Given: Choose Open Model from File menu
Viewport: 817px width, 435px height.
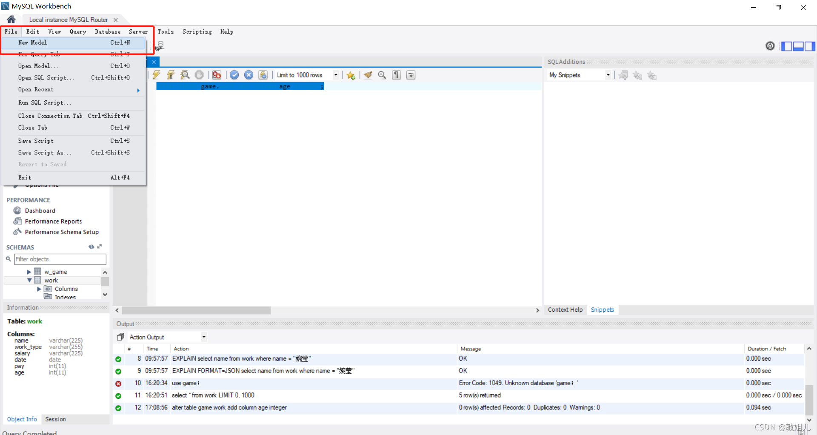Looking at the screenshot, I should (x=73, y=66).
